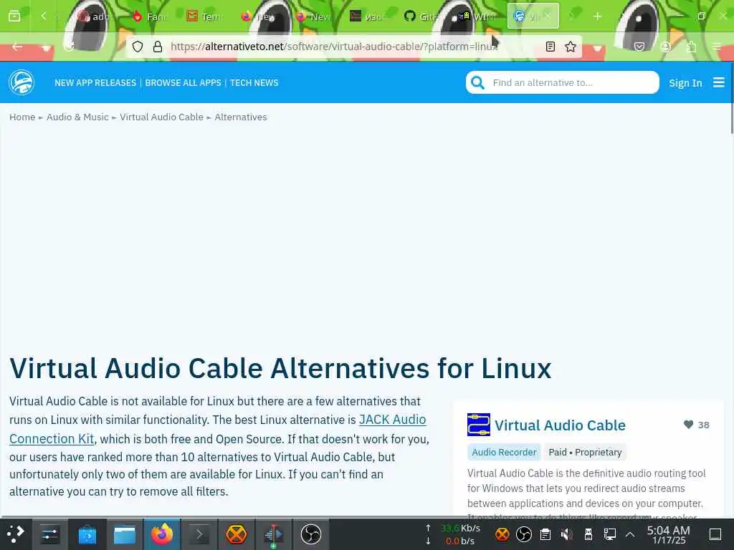Viewport: 734px width, 550px height.
Task: Click the 'Paid • Proprietary' badge
Action: tap(585, 453)
